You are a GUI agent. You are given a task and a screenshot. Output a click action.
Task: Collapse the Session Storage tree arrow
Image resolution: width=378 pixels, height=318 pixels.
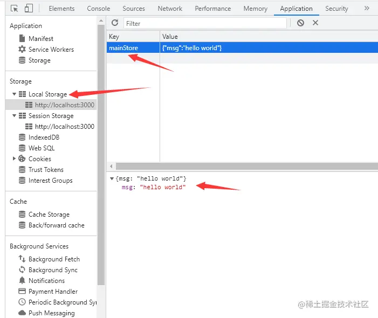pyautogui.click(x=14, y=116)
